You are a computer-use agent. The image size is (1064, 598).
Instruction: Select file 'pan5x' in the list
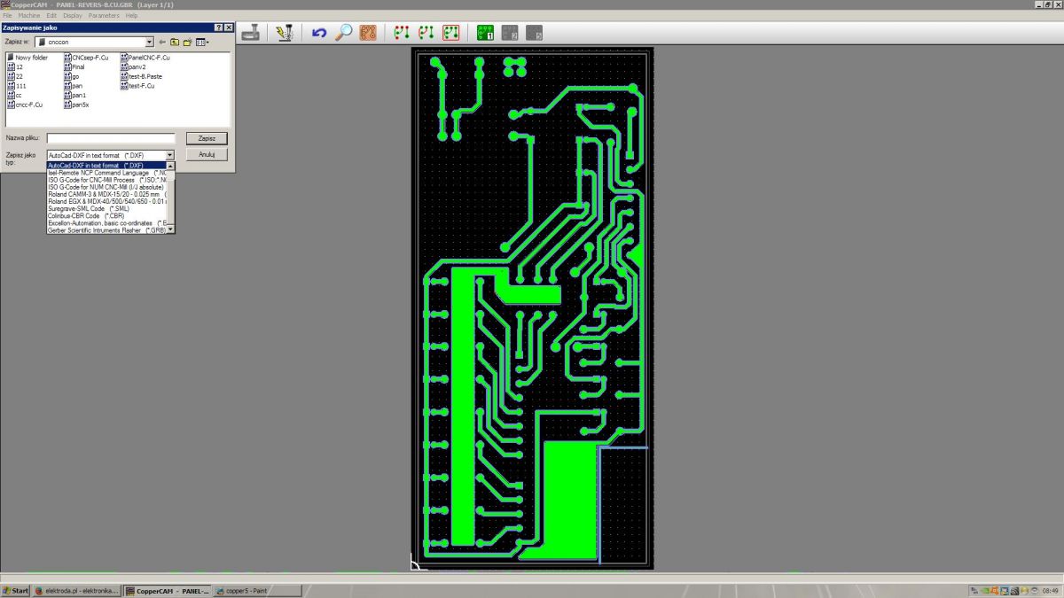(77, 105)
